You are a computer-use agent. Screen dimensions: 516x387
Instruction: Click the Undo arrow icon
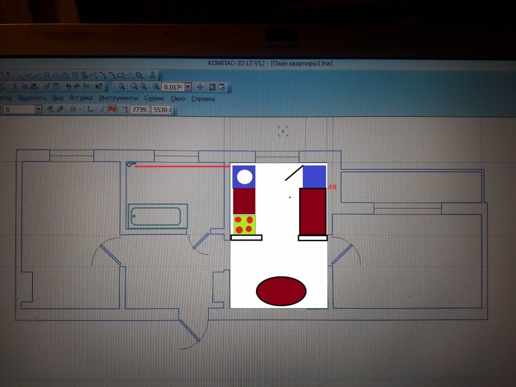click(x=68, y=87)
